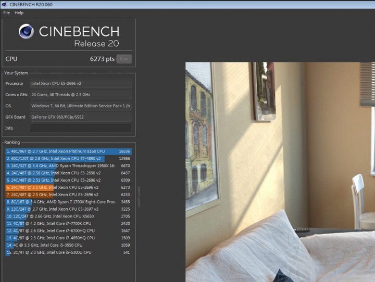This screenshot has width=375, height=282.
Task: Select ranking entry Core i5-3550
Action: click(68, 245)
